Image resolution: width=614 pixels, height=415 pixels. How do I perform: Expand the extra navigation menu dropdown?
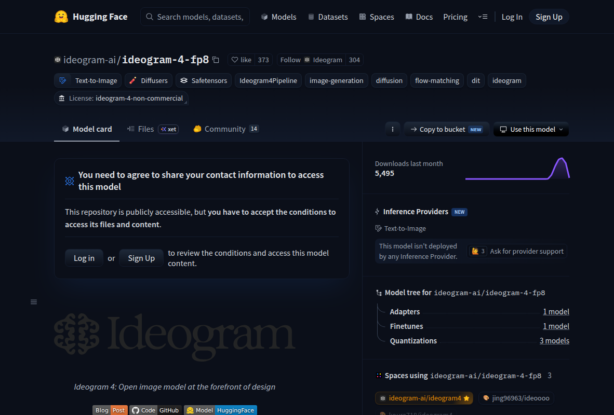coord(483,17)
